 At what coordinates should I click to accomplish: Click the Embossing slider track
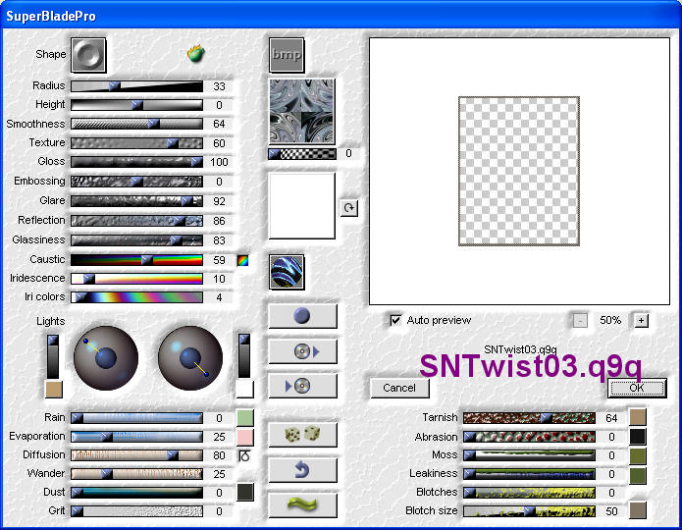136,182
